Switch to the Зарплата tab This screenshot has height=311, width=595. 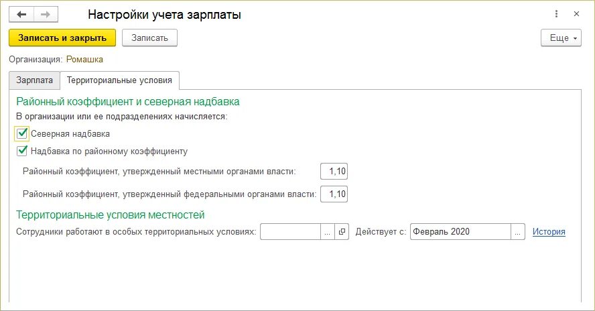tap(34, 80)
